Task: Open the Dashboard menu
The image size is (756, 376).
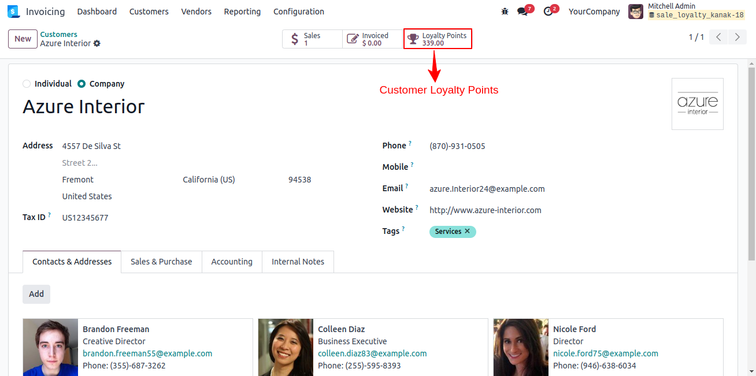Action: pos(97,12)
